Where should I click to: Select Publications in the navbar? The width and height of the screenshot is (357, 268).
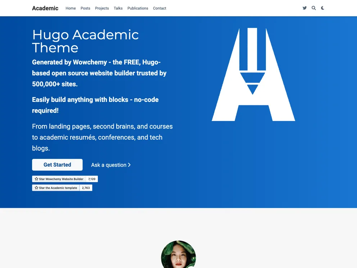tap(137, 8)
